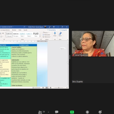Start recording with the Record icon
Screen dimensions: 114x114
(87, 112)
